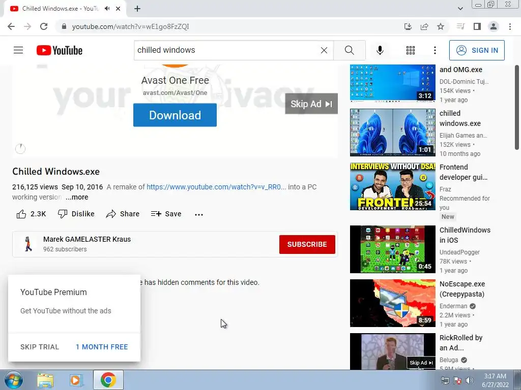521x390 pixels.
Task: Open Windows Explorer from taskbar
Action: point(45,380)
